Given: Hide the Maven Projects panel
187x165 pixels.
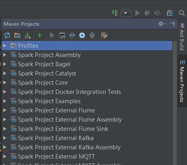Looking at the screenshot, I should point(172,24).
